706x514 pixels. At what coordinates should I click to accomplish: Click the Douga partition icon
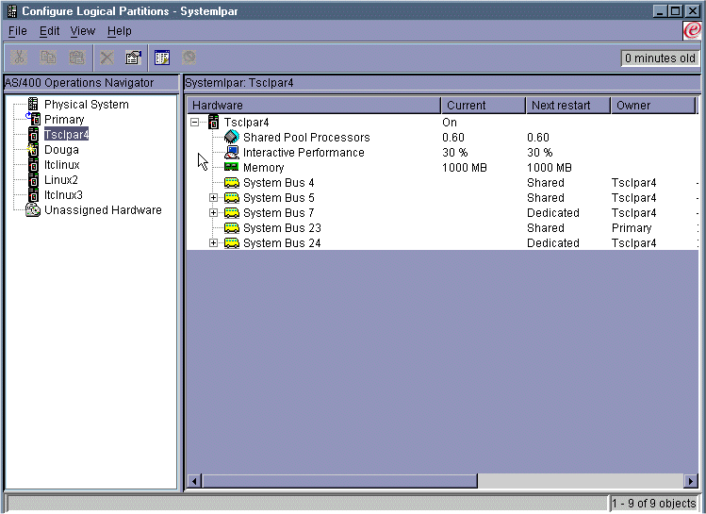pyautogui.click(x=33, y=149)
